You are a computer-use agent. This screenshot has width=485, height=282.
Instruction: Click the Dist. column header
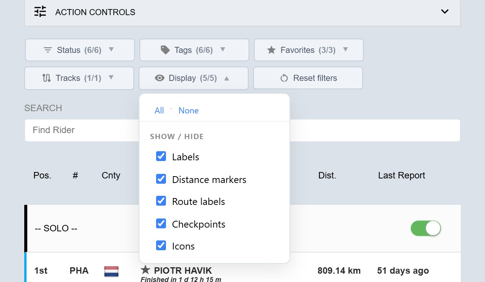(327, 175)
